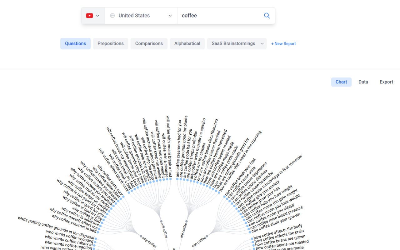
Task: Open the Prepositions tab
Action: 110,44
